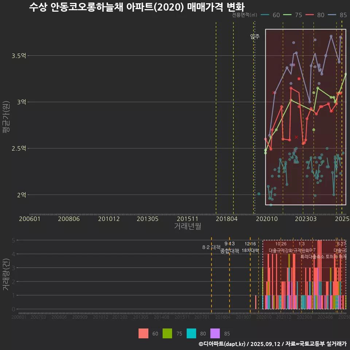Click the 75 green legend swatch at bottom
The image size is (350, 350).
167,333
